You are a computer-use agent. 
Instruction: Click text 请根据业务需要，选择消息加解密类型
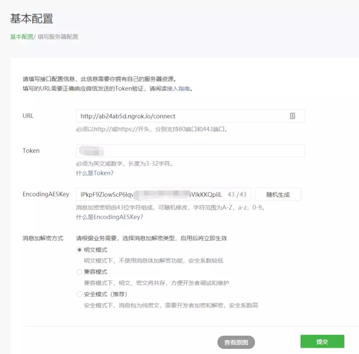point(125,238)
